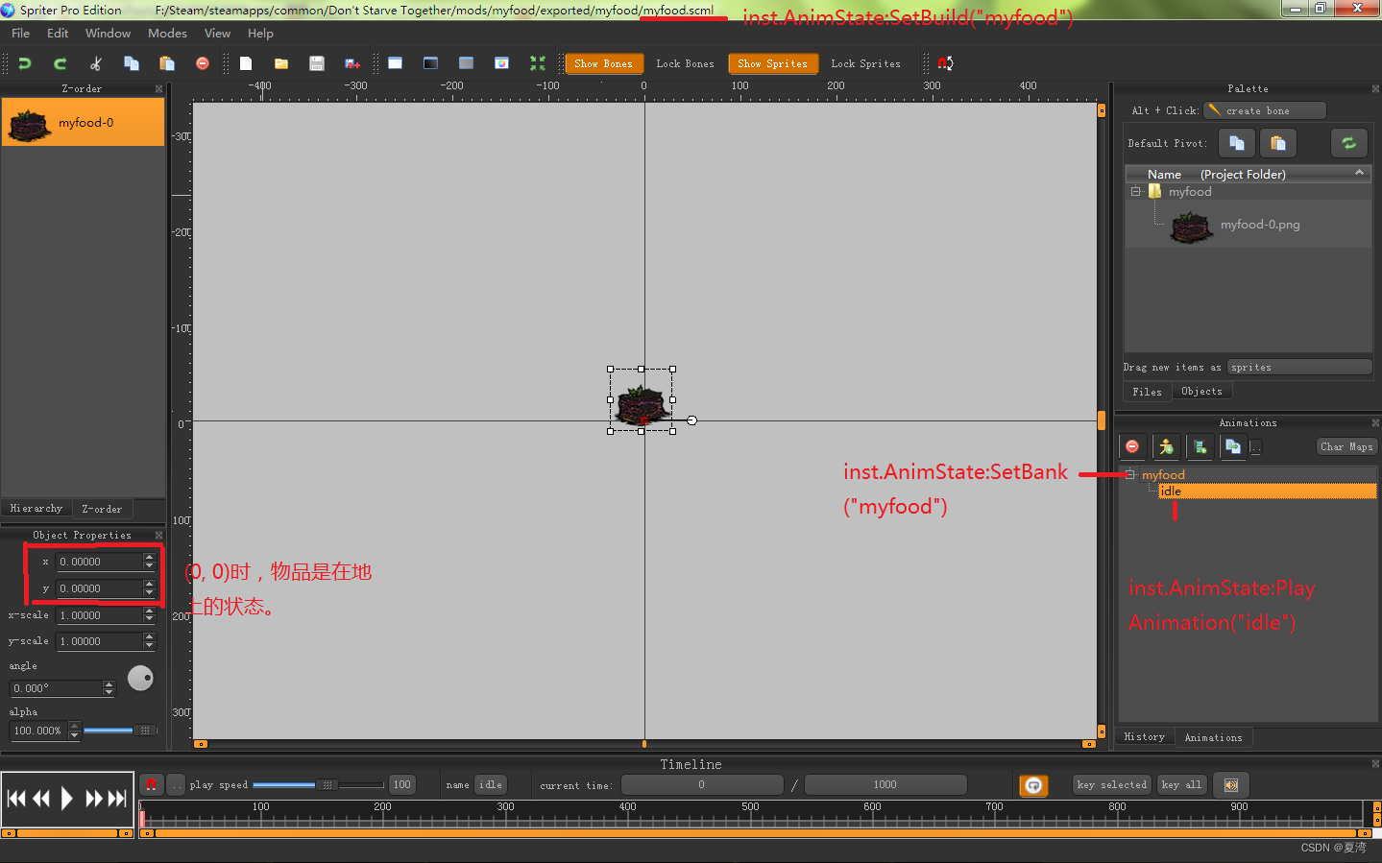Image resolution: width=1382 pixels, height=863 pixels.
Task: Open the File menu
Action: click(x=20, y=33)
